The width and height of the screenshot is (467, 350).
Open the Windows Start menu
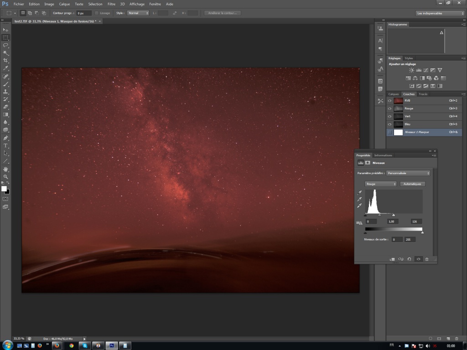7,345
